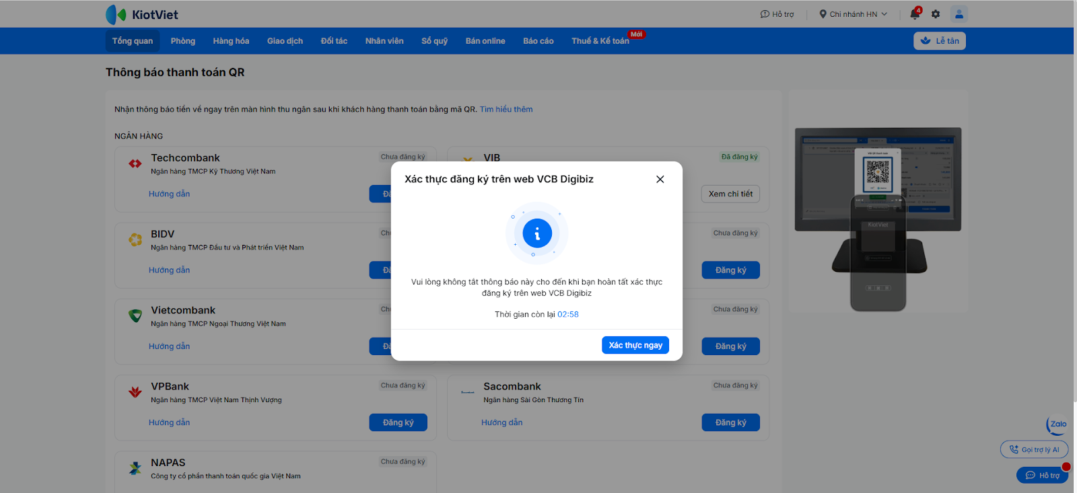This screenshot has width=1077, height=493.
Task: Open the Hàng hóa menu
Action: click(231, 41)
